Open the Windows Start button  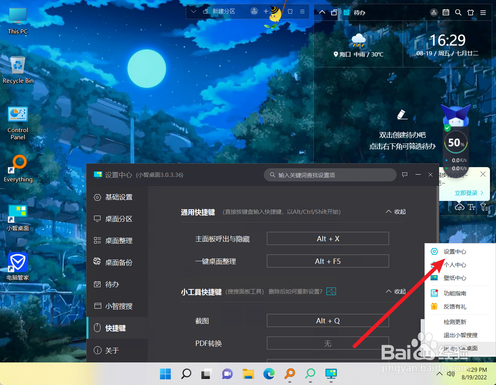click(x=165, y=374)
